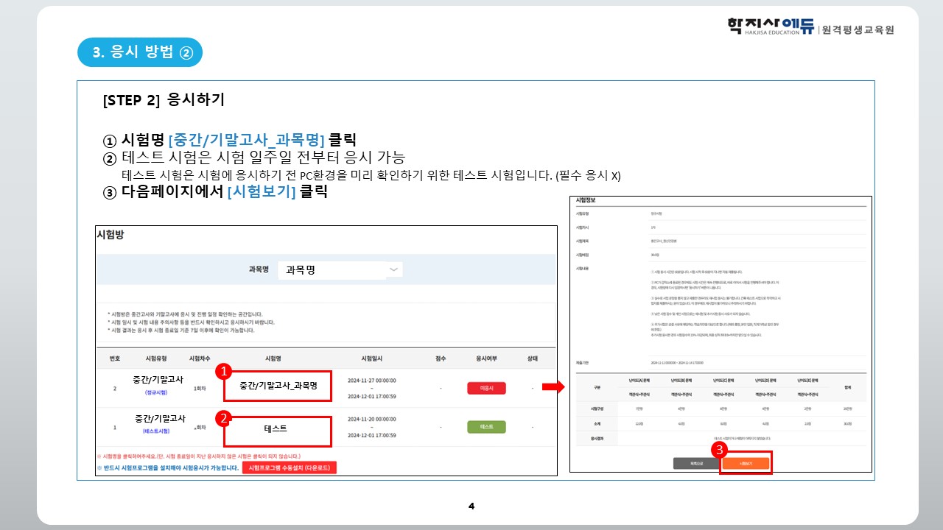Select the 테스트 exam name
Screen dimensions: 943x530
[278, 428]
